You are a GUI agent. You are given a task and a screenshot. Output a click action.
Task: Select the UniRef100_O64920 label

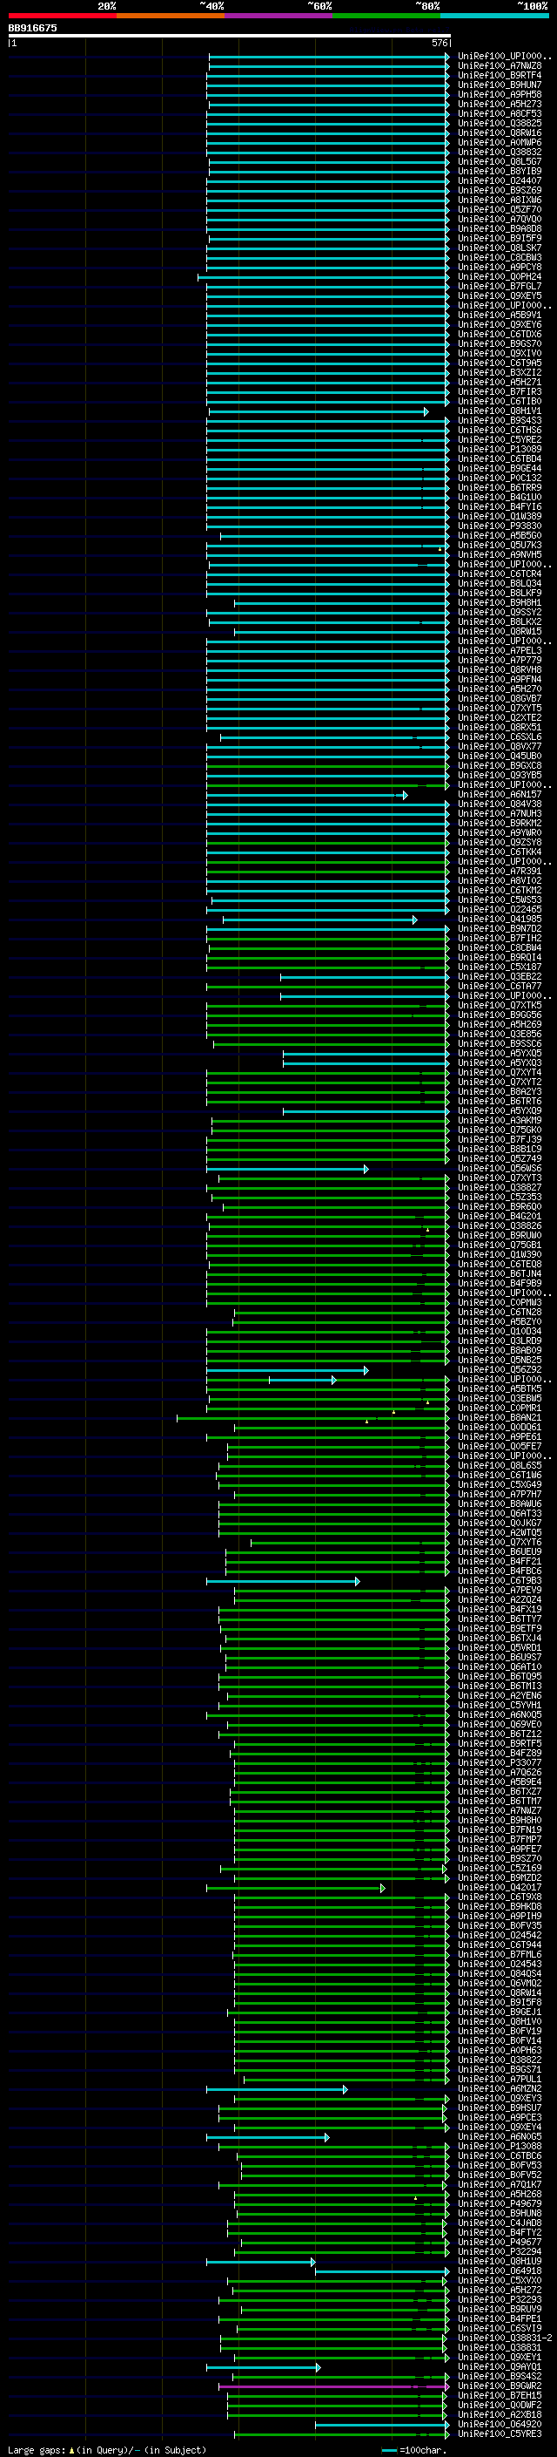click(x=500, y=2424)
